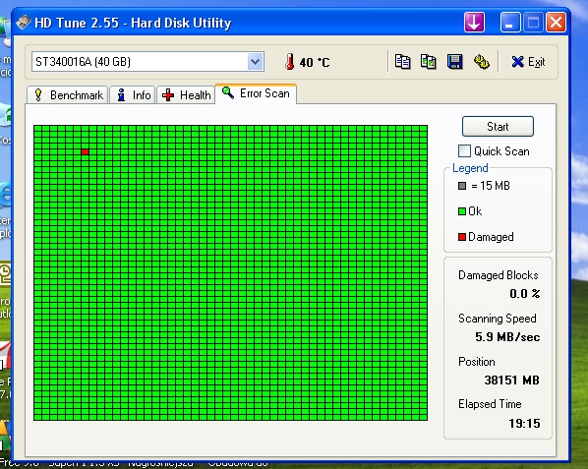Click the Damaged Blocks label
This screenshot has width=588, height=469.
tap(498, 275)
